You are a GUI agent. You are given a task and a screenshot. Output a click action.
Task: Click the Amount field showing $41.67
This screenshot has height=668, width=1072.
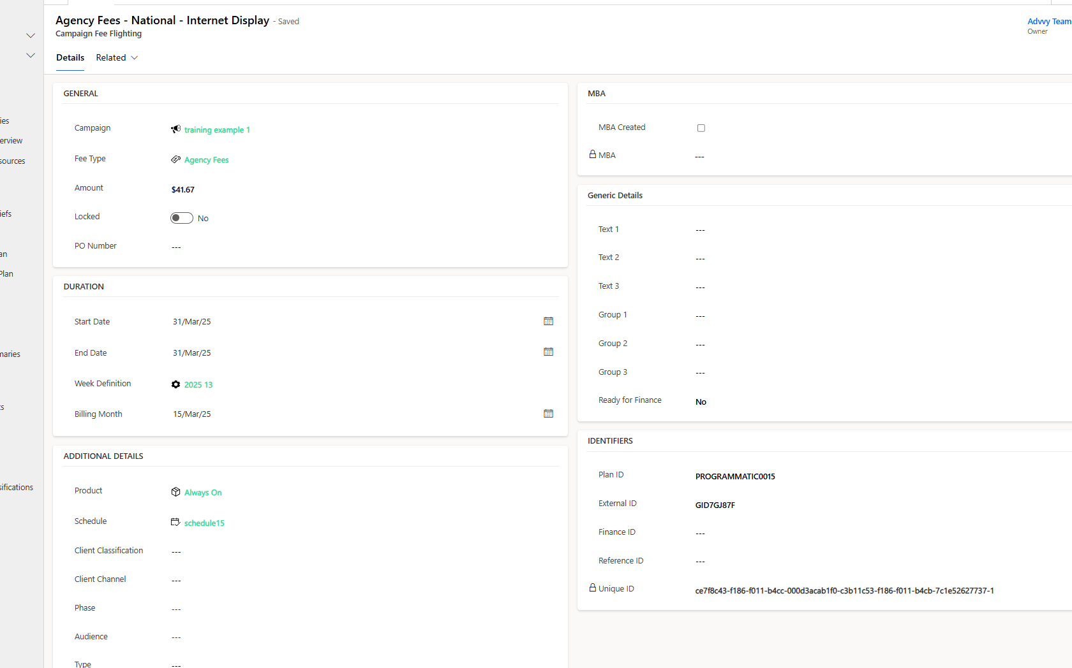(183, 190)
